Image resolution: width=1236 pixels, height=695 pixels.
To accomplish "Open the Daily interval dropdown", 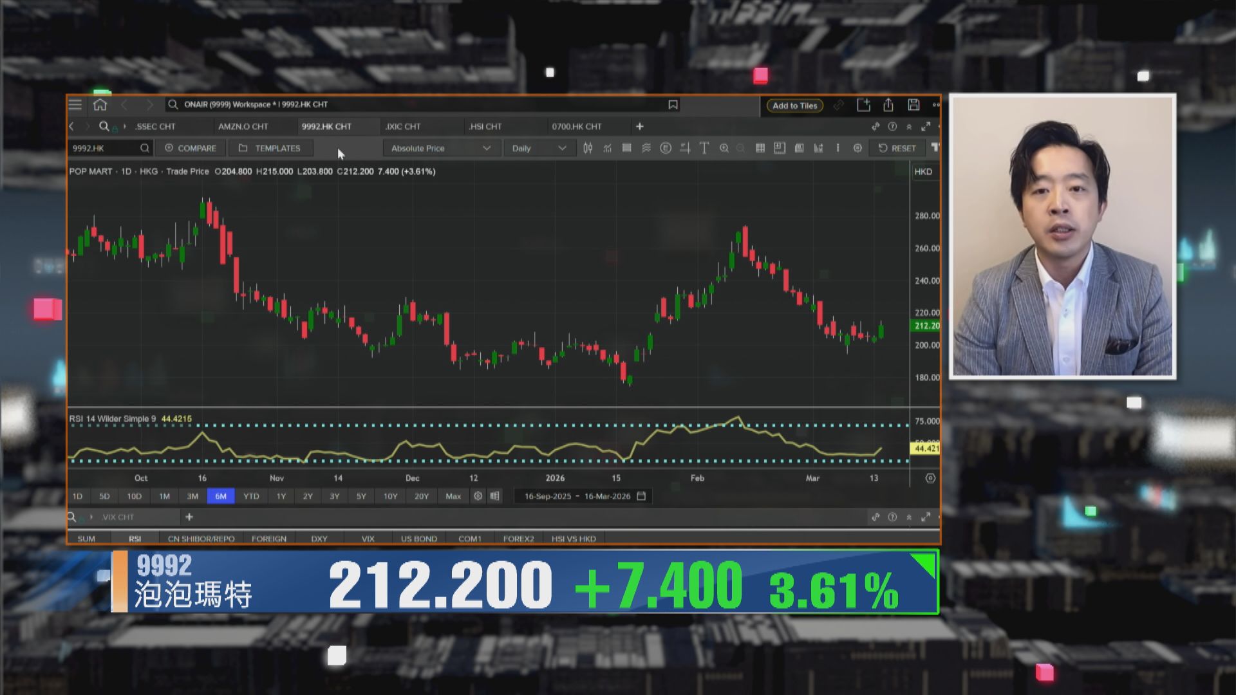I will 539,148.
